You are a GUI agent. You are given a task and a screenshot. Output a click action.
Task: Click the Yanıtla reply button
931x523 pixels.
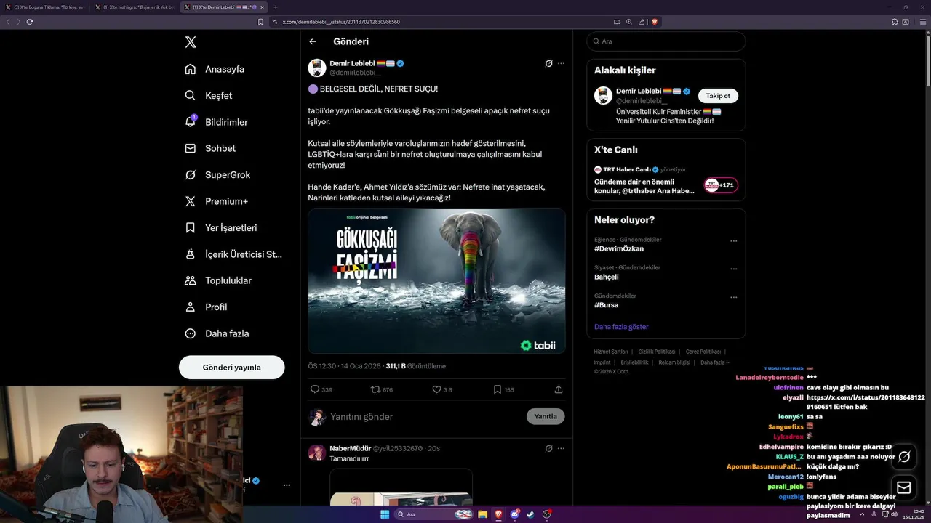point(546,416)
